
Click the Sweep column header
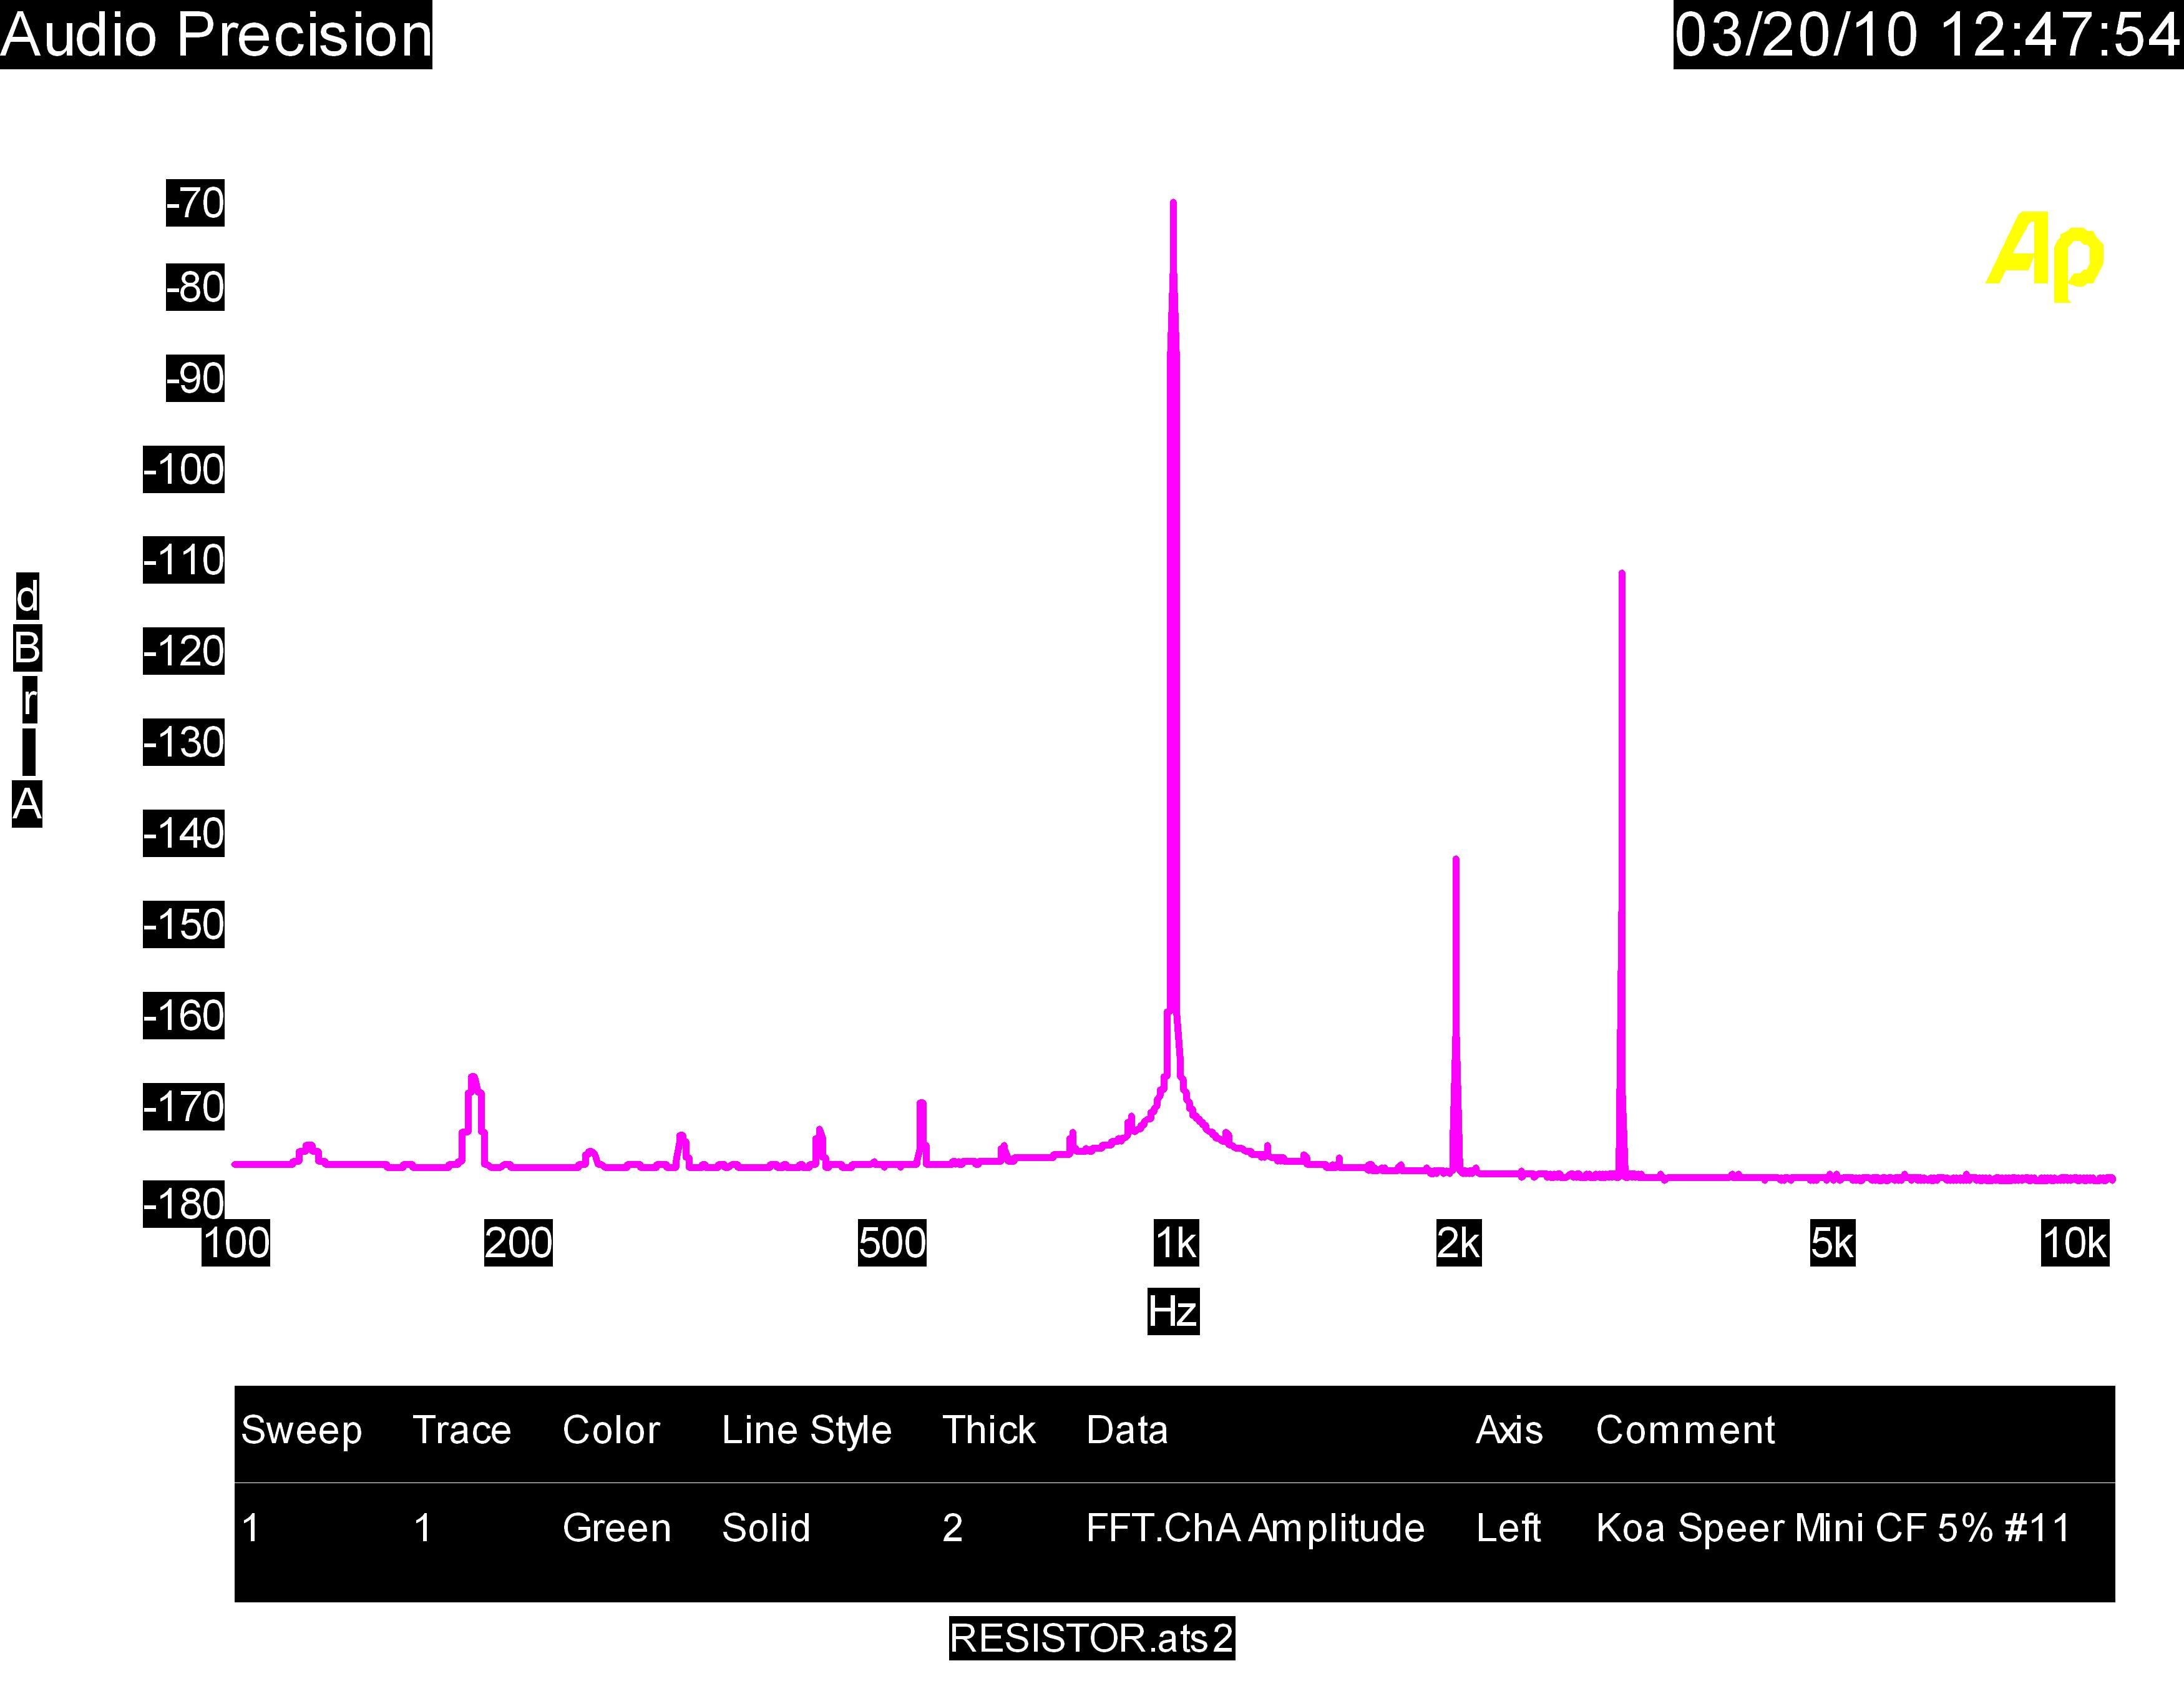pos(301,1430)
